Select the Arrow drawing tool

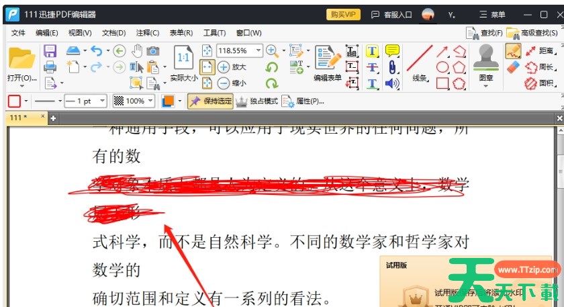(x=442, y=52)
